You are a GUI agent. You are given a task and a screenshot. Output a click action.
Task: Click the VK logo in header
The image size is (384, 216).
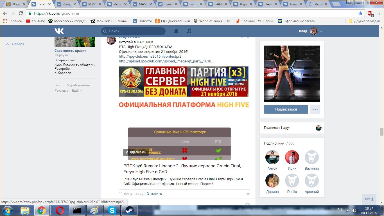point(59,31)
